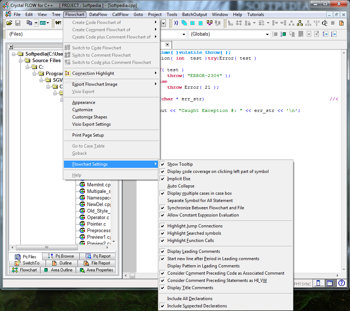Click the file tree horizontal scrollbar thumb
Viewport: 350px width, 311px height.
pyautogui.click(x=46, y=247)
